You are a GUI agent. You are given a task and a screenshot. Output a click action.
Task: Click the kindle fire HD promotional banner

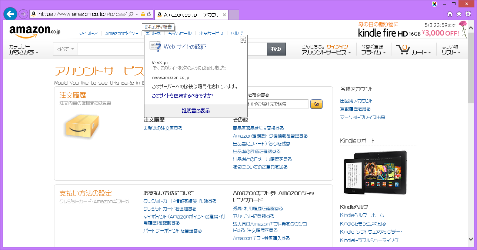click(x=413, y=30)
